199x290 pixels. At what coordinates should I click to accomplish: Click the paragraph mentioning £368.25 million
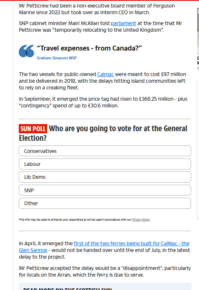pos(103,102)
